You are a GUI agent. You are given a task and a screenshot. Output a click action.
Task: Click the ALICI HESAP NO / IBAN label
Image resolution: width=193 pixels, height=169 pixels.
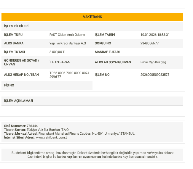click(x=21, y=75)
